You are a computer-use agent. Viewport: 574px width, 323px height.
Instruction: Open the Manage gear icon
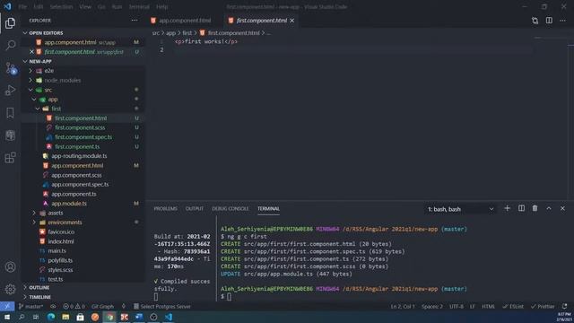(x=10, y=289)
